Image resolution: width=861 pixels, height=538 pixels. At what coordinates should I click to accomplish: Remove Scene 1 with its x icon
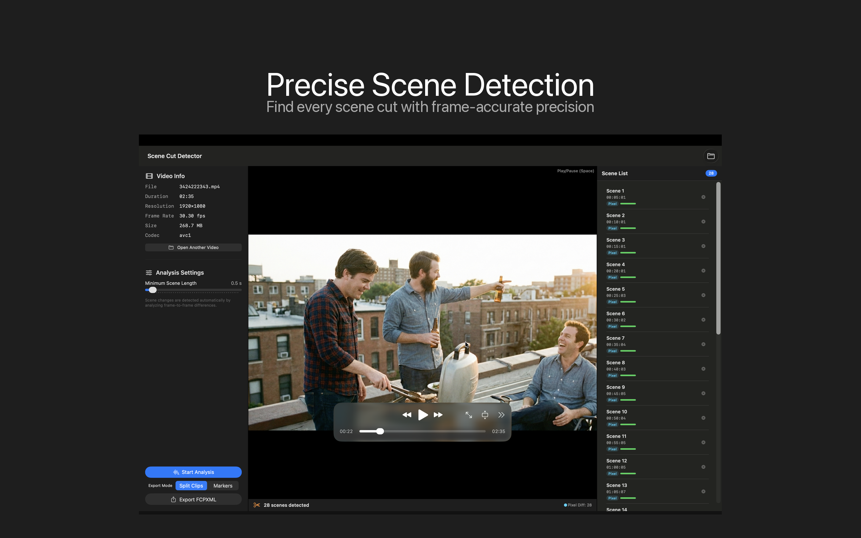(703, 197)
